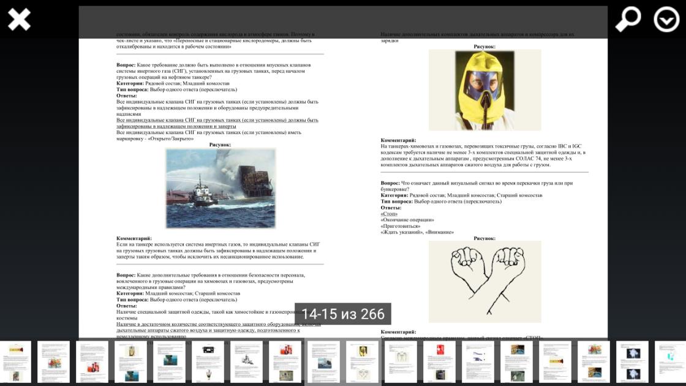Open thumbnail showing a black device image
Screen dimensions: 686x386
(x=208, y=362)
